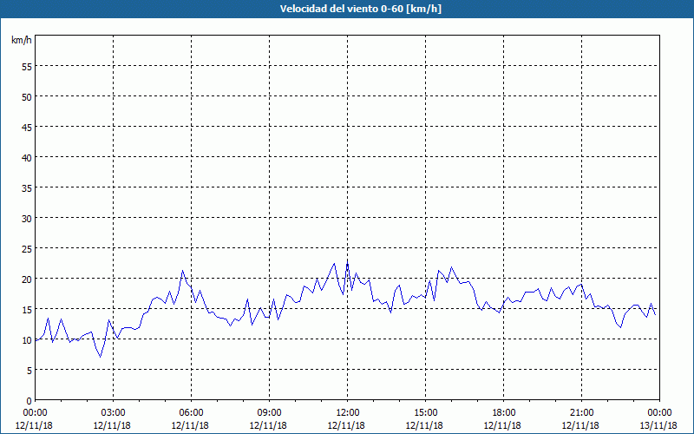Select the '10' y-axis label
Image resolution: width=694 pixels, height=434 pixels.
tap(27, 339)
